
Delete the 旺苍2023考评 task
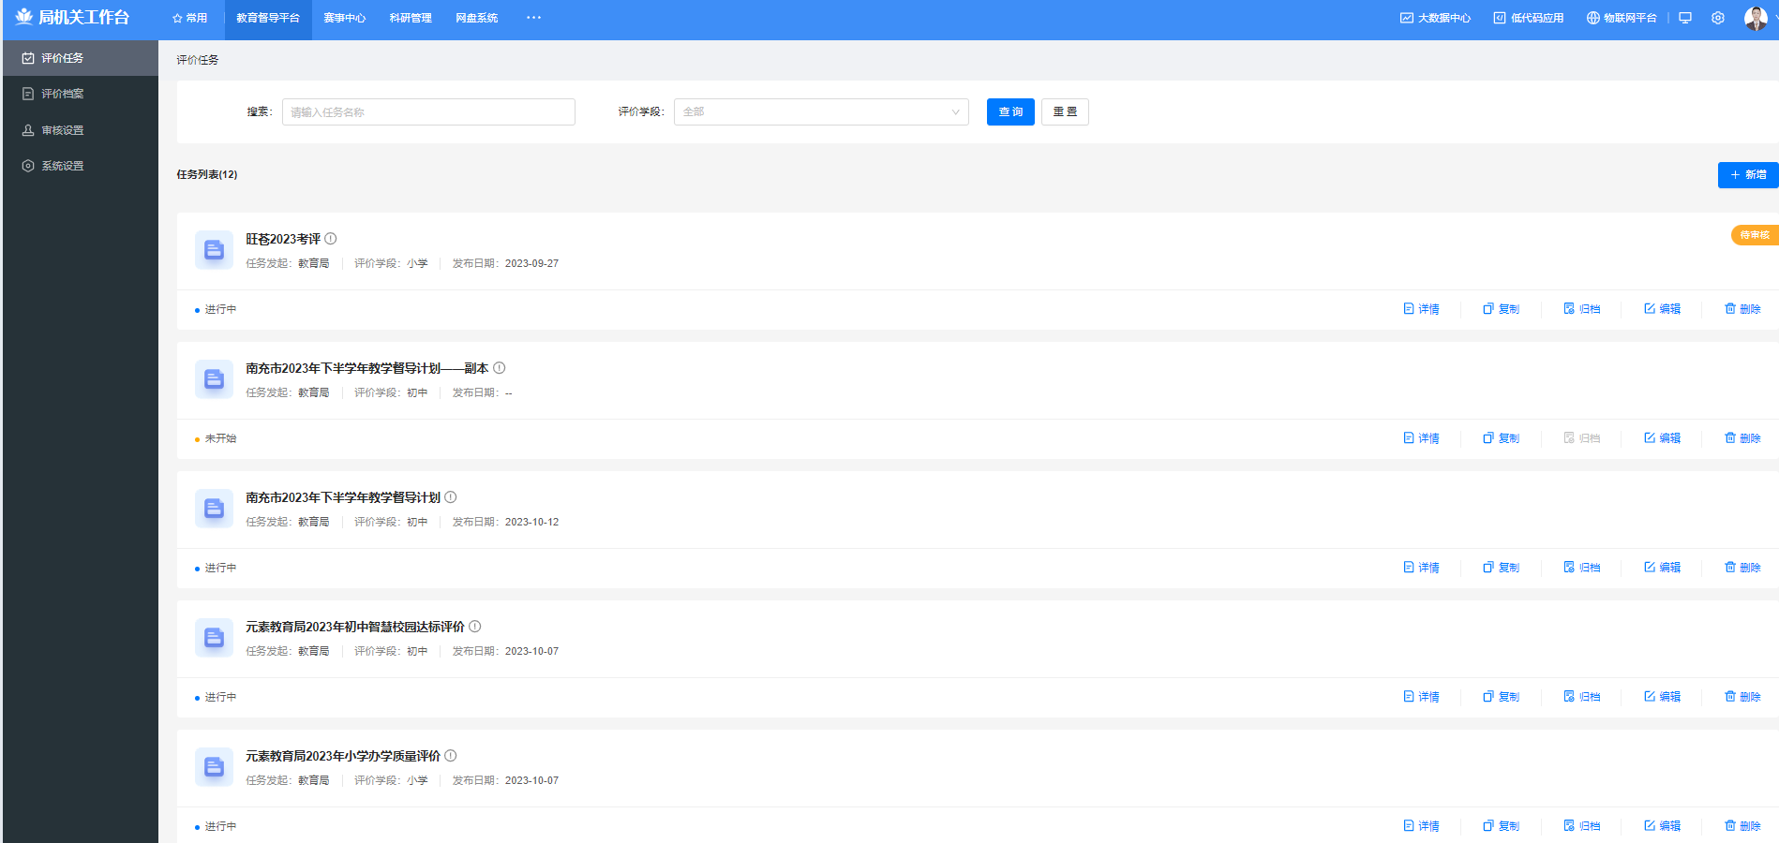point(1742,309)
